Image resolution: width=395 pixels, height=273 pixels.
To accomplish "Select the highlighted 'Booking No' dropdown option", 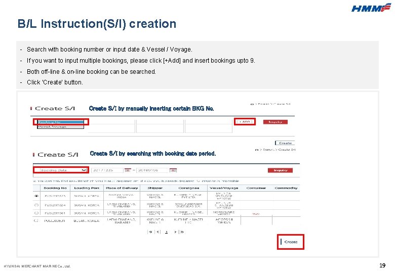I will 60,122.
